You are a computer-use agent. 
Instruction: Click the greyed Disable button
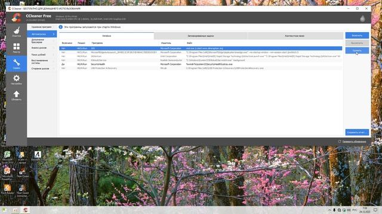click(357, 43)
